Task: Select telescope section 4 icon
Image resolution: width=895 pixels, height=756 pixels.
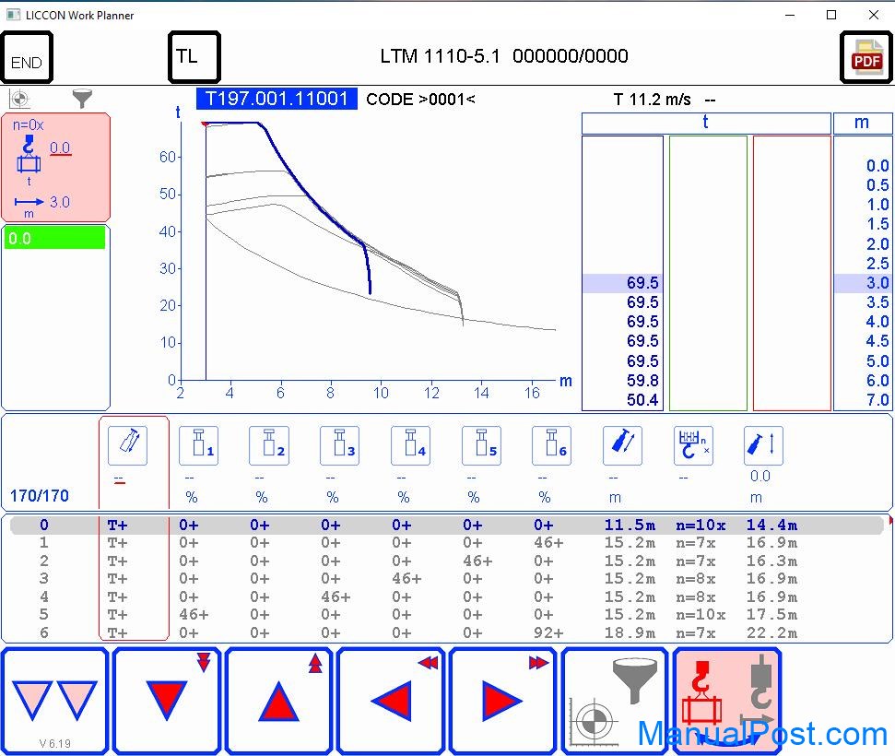Action: pyautogui.click(x=410, y=445)
